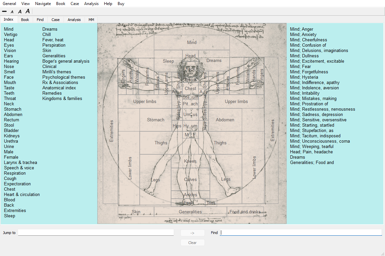Open Mind; Weeping, tearful rubric

(312, 146)
